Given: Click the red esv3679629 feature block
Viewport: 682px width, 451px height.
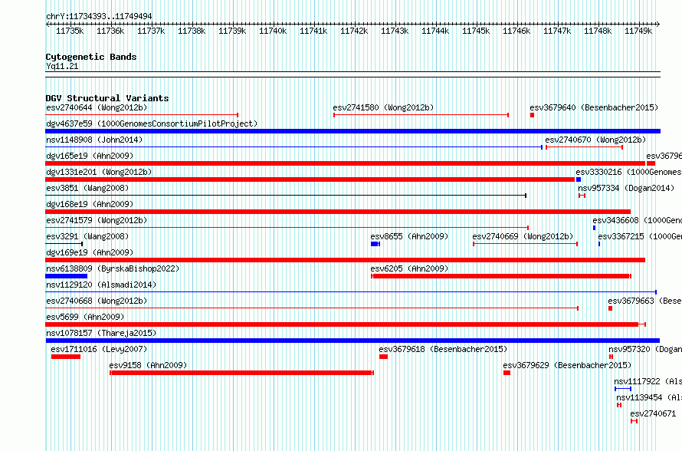Looking at the screenshot, I should (507, 373).
